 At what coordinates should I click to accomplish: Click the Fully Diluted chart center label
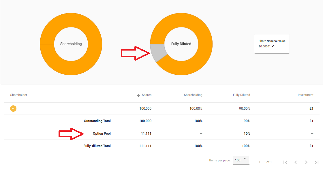(181, 44)
